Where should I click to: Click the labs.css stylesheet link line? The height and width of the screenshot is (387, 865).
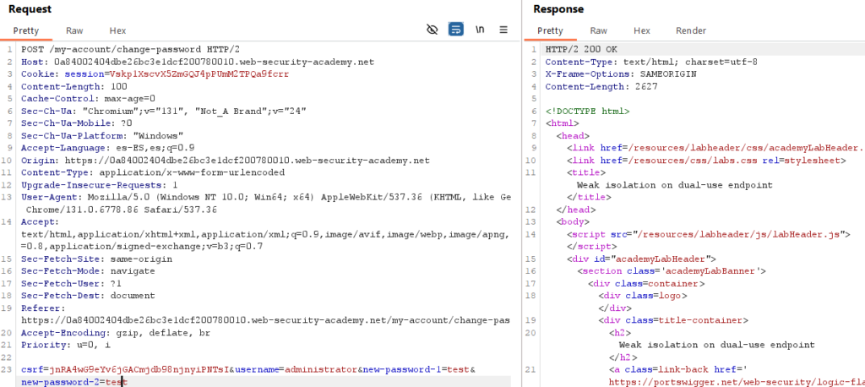[x=706, y=161]
